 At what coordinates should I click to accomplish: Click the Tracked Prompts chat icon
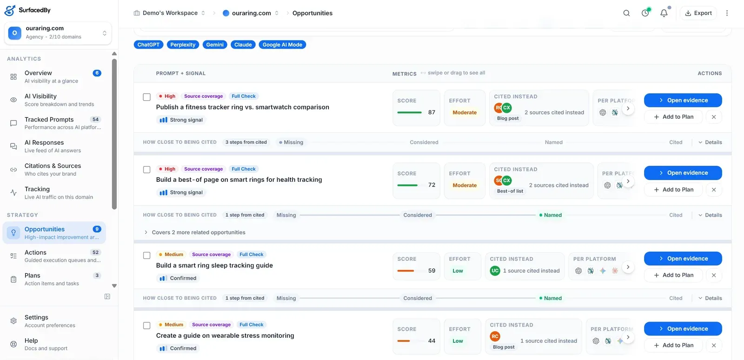click(13, 123)
